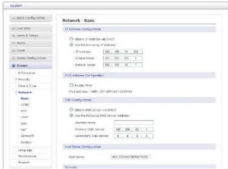Open Basic Configuration menu
The width and height of the screenshot is (228, 169).
tap(31, 18)
